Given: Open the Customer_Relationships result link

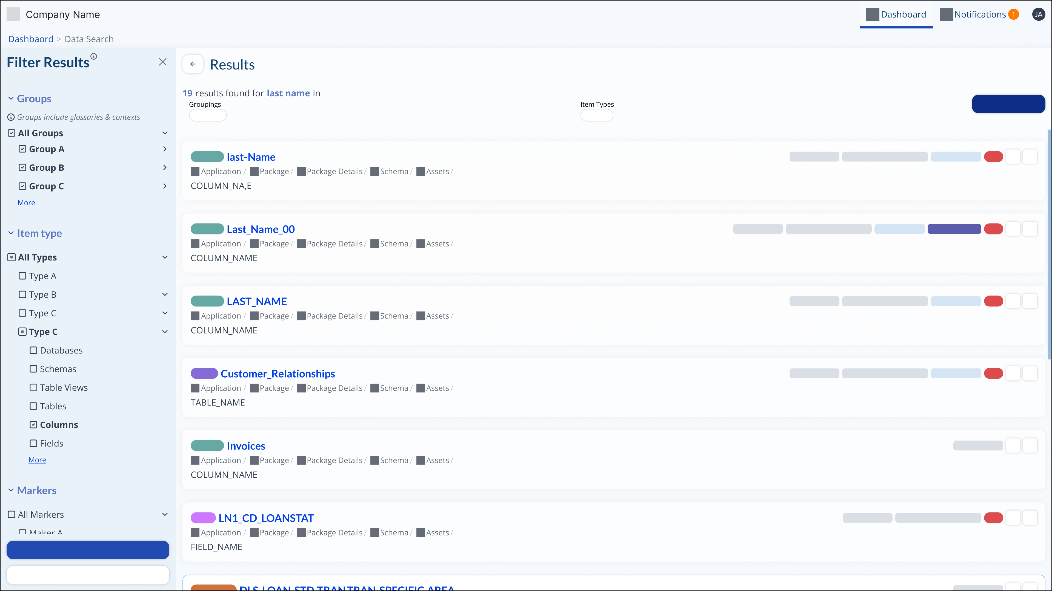Looking at the screenshot, I should pyautogui.click(x=278, y=373).
